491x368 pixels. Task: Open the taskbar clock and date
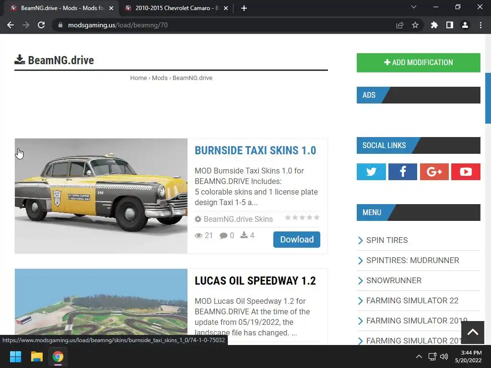(x=468, y=356)
